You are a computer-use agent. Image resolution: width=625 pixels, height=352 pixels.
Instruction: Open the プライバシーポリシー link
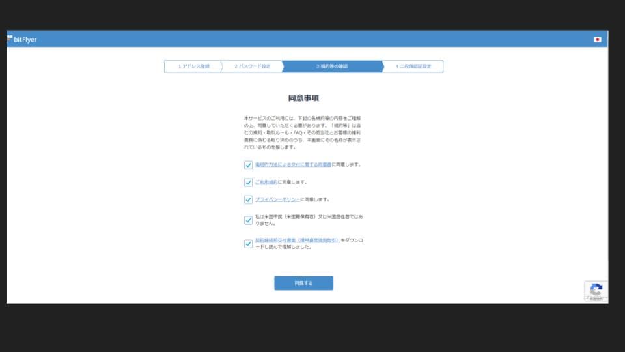coord(277,199)
